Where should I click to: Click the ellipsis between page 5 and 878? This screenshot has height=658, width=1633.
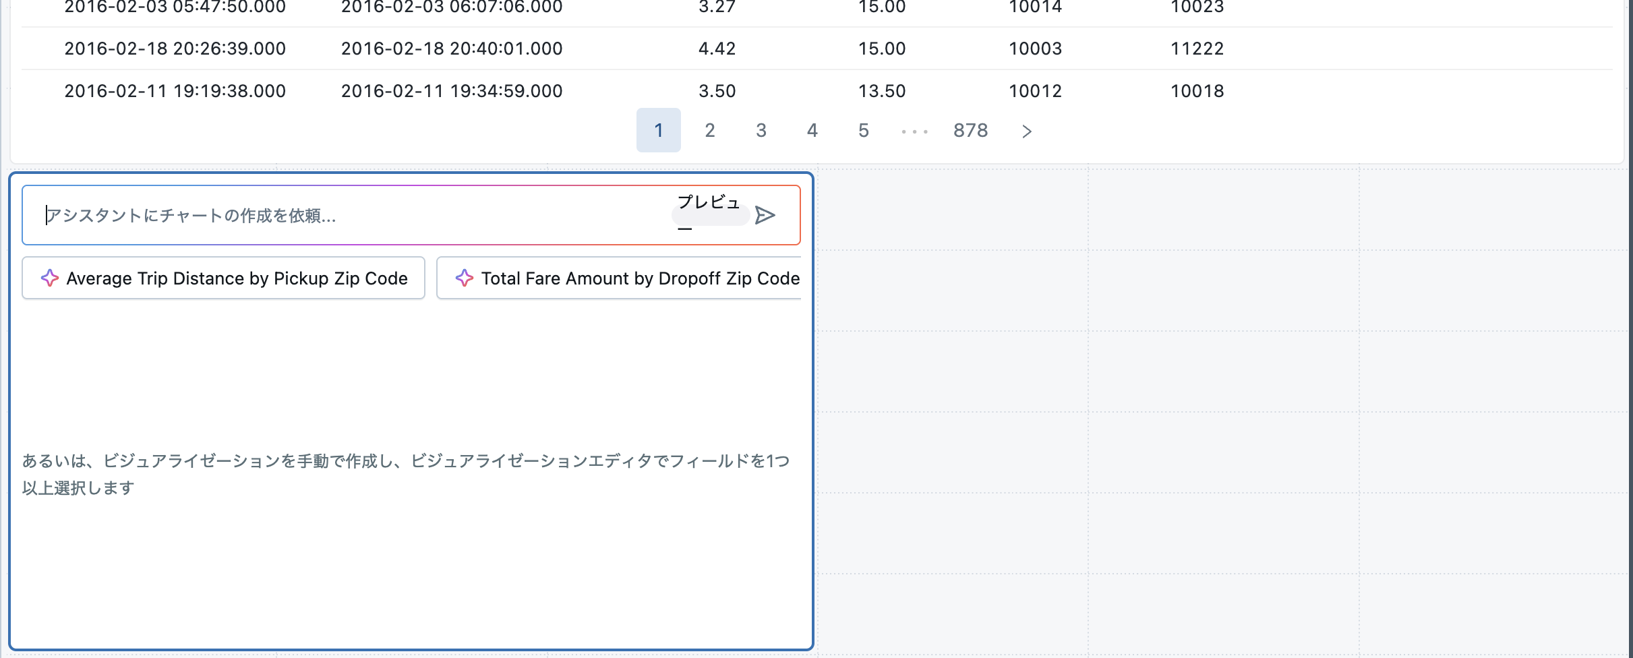tap(914, 131)
